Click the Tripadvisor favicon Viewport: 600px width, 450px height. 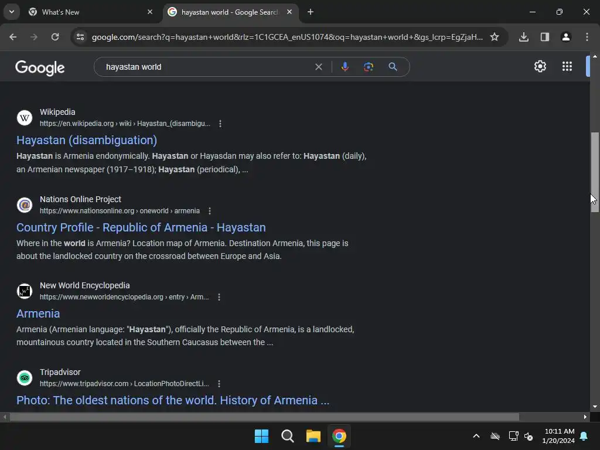tap(25, 378)
